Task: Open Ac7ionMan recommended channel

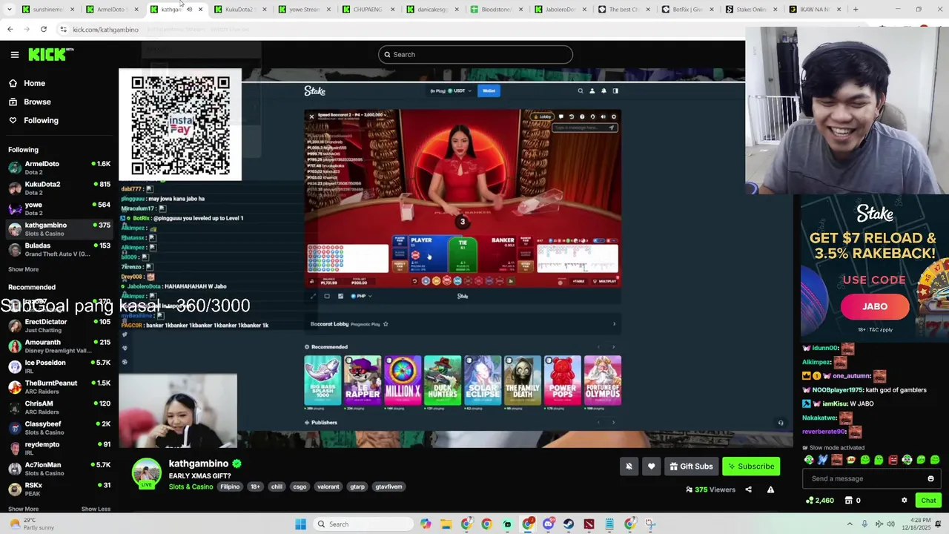Action: tap(59, 469)
